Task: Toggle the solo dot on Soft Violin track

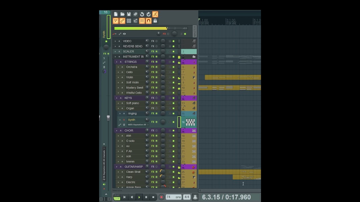Action: (x=170, y=82)
